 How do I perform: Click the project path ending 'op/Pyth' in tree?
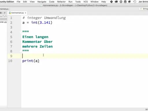tap(3, 16)
